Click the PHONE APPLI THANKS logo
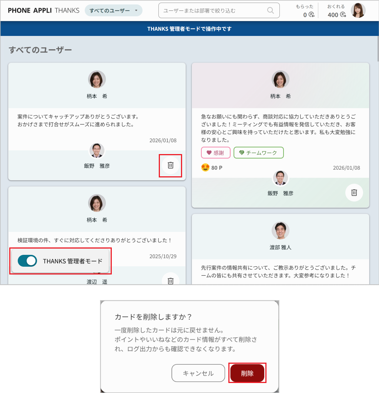The height and width of the screenshot is (393, 379). [x=43, y=10]
